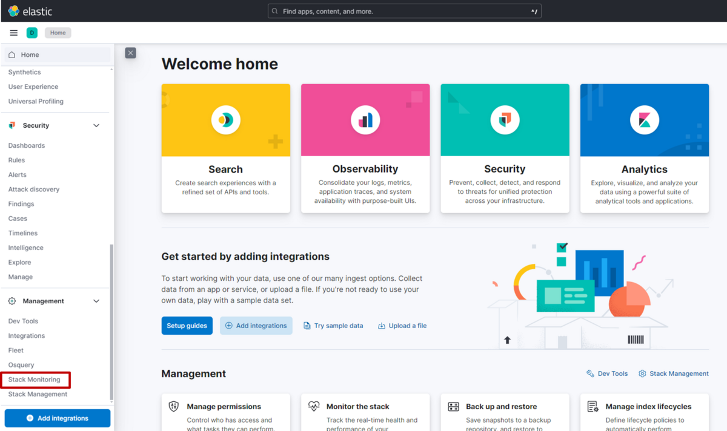The width and height of the screenshot is (727, 431).
Task: Open the Analytics solution card title
Action: point(645,169)
